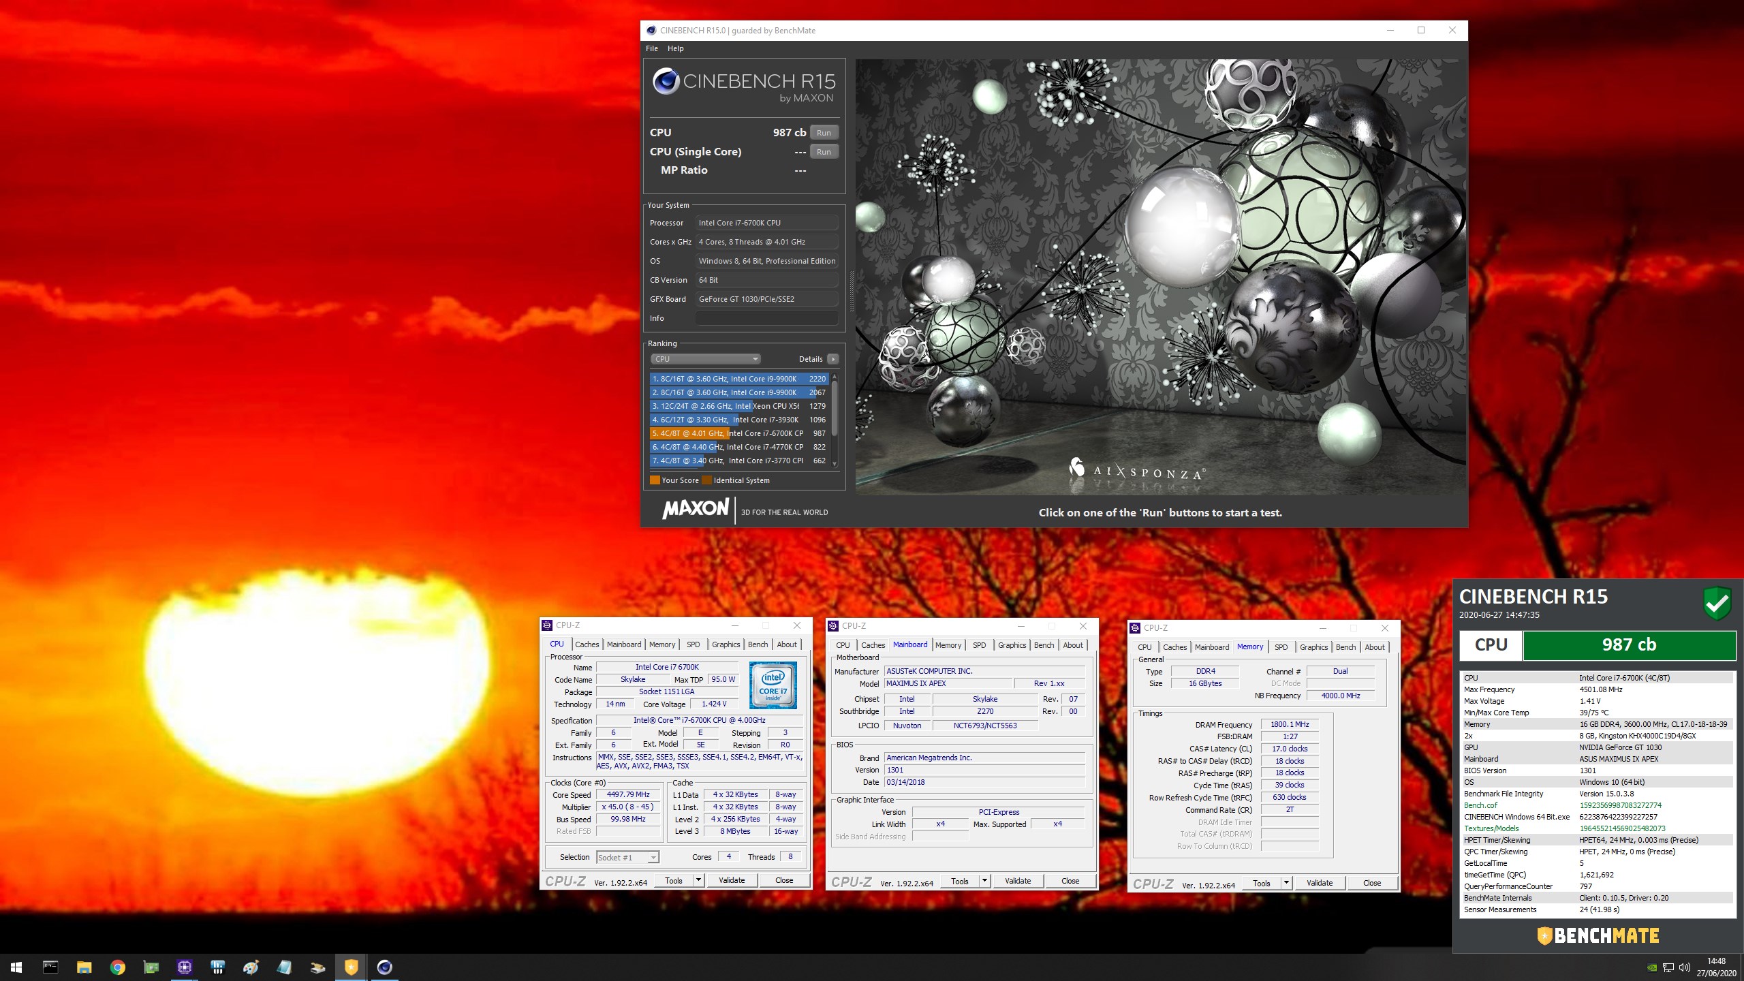Image resolution: width=1744 pixels, height=981 pixels.
Task: Open Paint from the taskbar
Action: click(x=251, y=967)
